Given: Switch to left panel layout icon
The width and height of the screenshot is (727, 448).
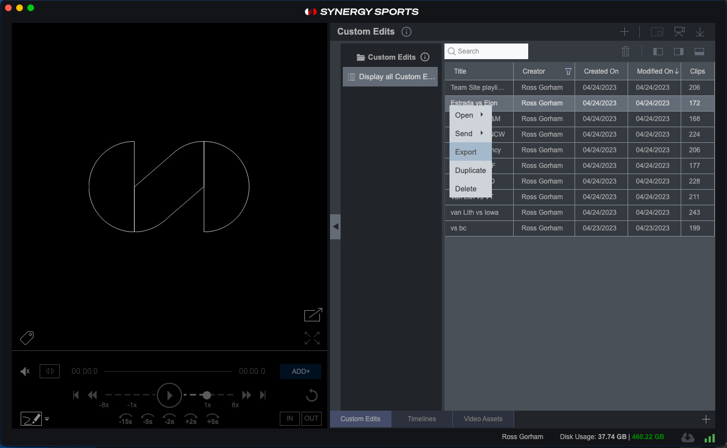Looking at the screenshot, I should 658,51.
